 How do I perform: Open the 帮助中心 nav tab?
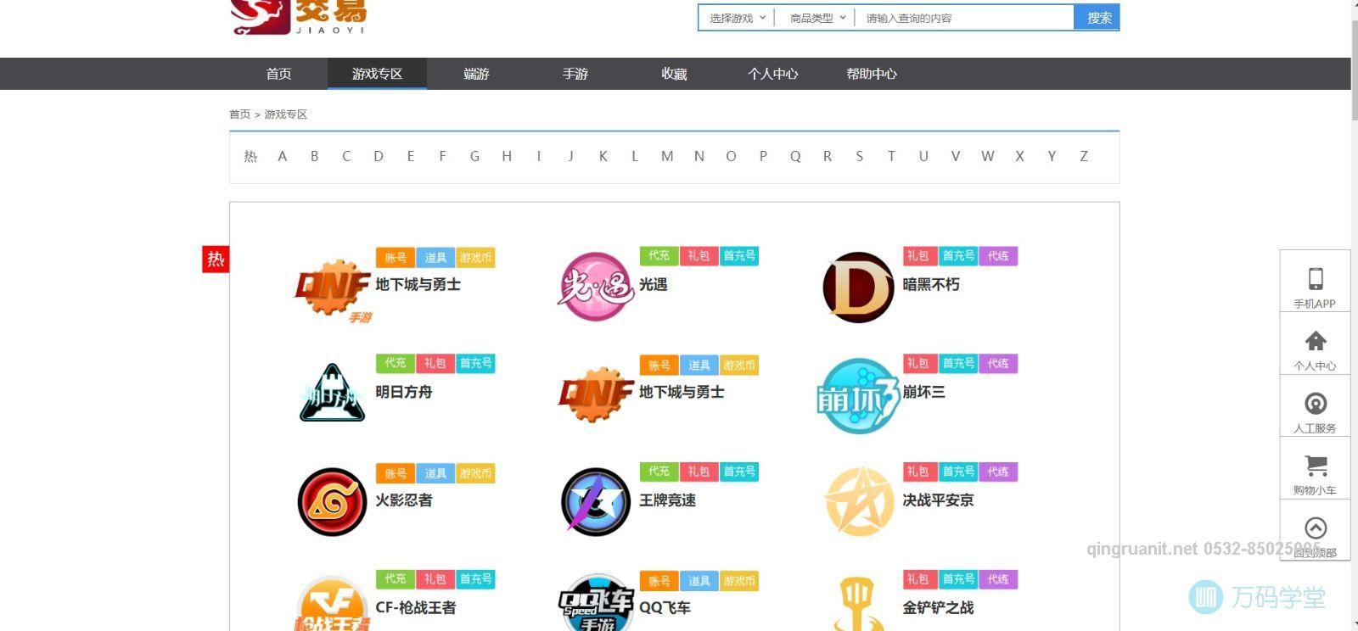point(872,74)
